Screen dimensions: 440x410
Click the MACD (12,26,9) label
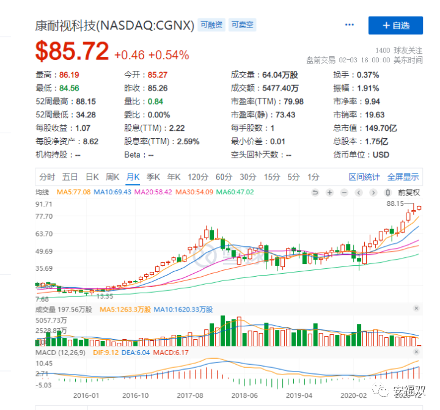[x=61, y=353]
